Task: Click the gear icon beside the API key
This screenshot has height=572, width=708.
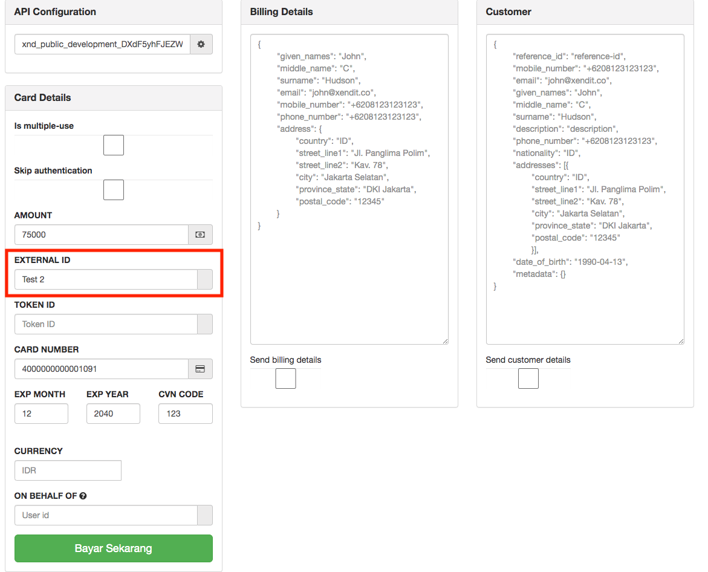Action: pos(201,44)
